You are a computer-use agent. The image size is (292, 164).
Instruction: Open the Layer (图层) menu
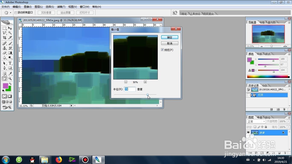point(39,7)
